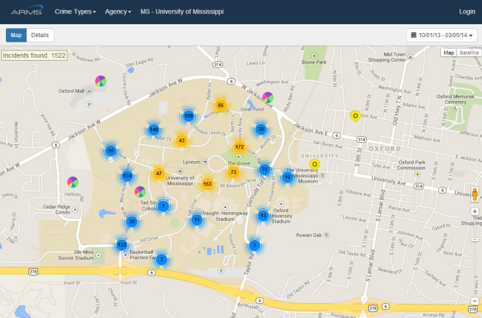The height and width of the screenshot is (318, 482).
Task: Click the zoom slider handle
Action: click(x=475, y=239)
